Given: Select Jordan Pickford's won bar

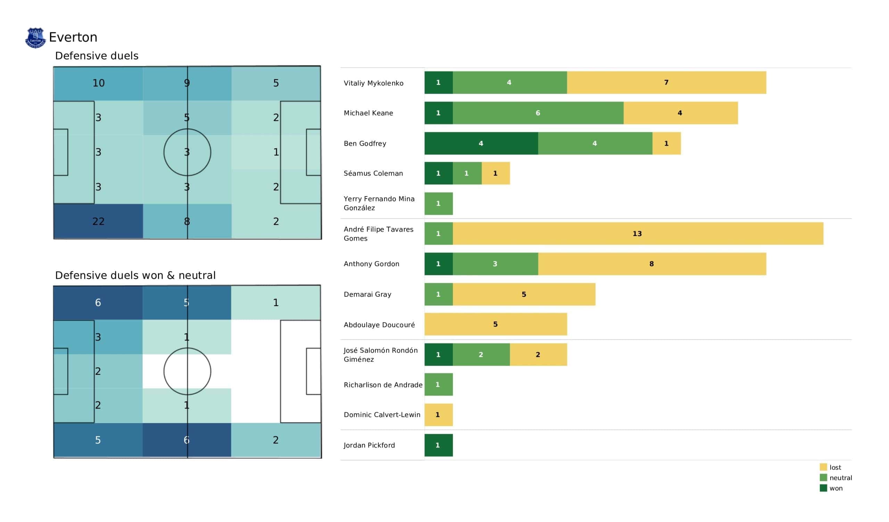Looking at the screenshot, I should click(x=439, y=445).
